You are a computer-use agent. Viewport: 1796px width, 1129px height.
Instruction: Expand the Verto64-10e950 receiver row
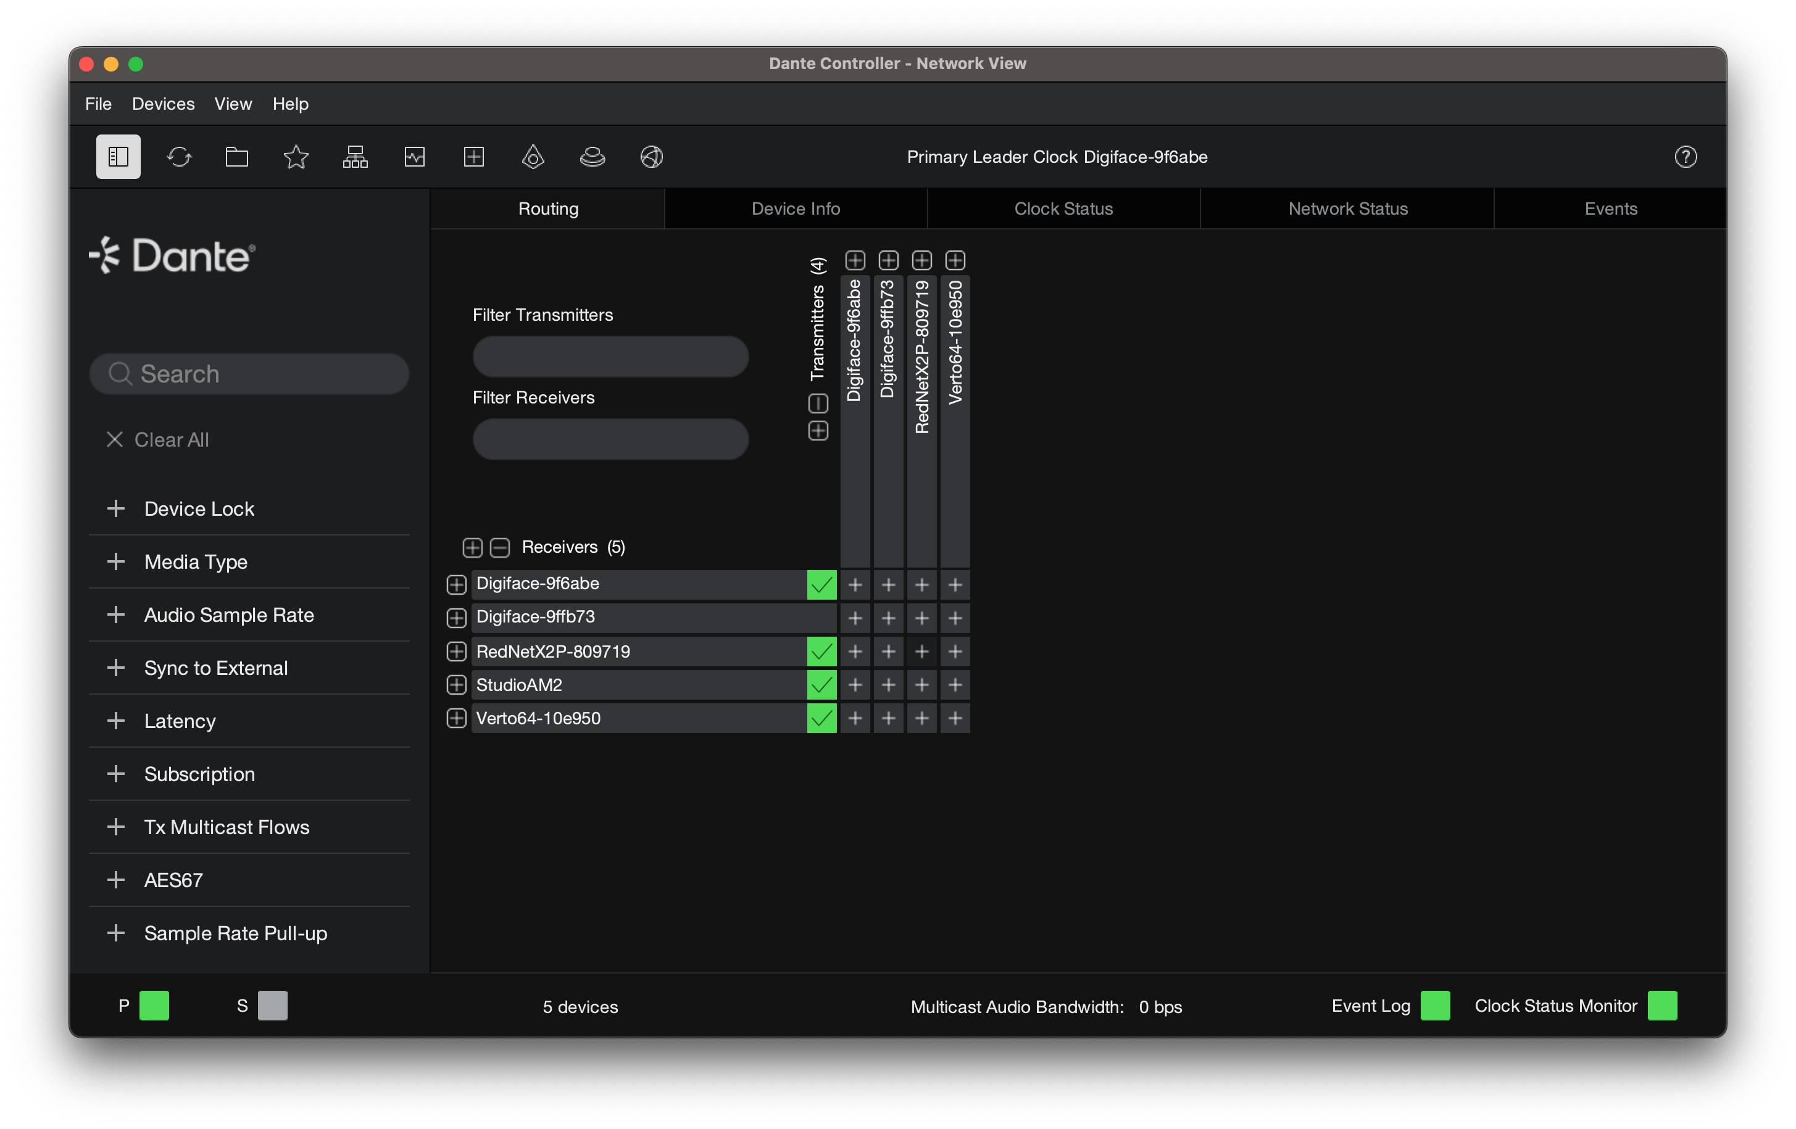(457, 718)
